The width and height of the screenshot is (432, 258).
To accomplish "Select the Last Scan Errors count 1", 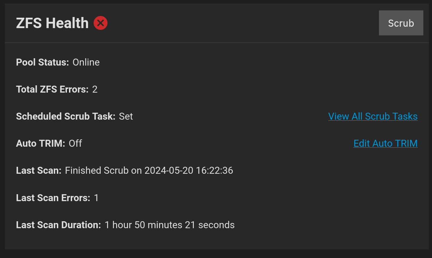I will click(x=96, y=198).
